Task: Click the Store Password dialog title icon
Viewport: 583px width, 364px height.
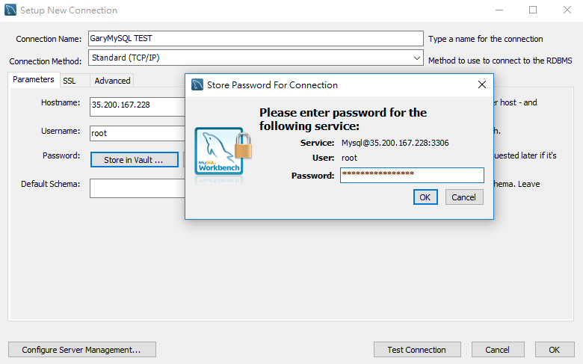Action: tap(197, 84)
